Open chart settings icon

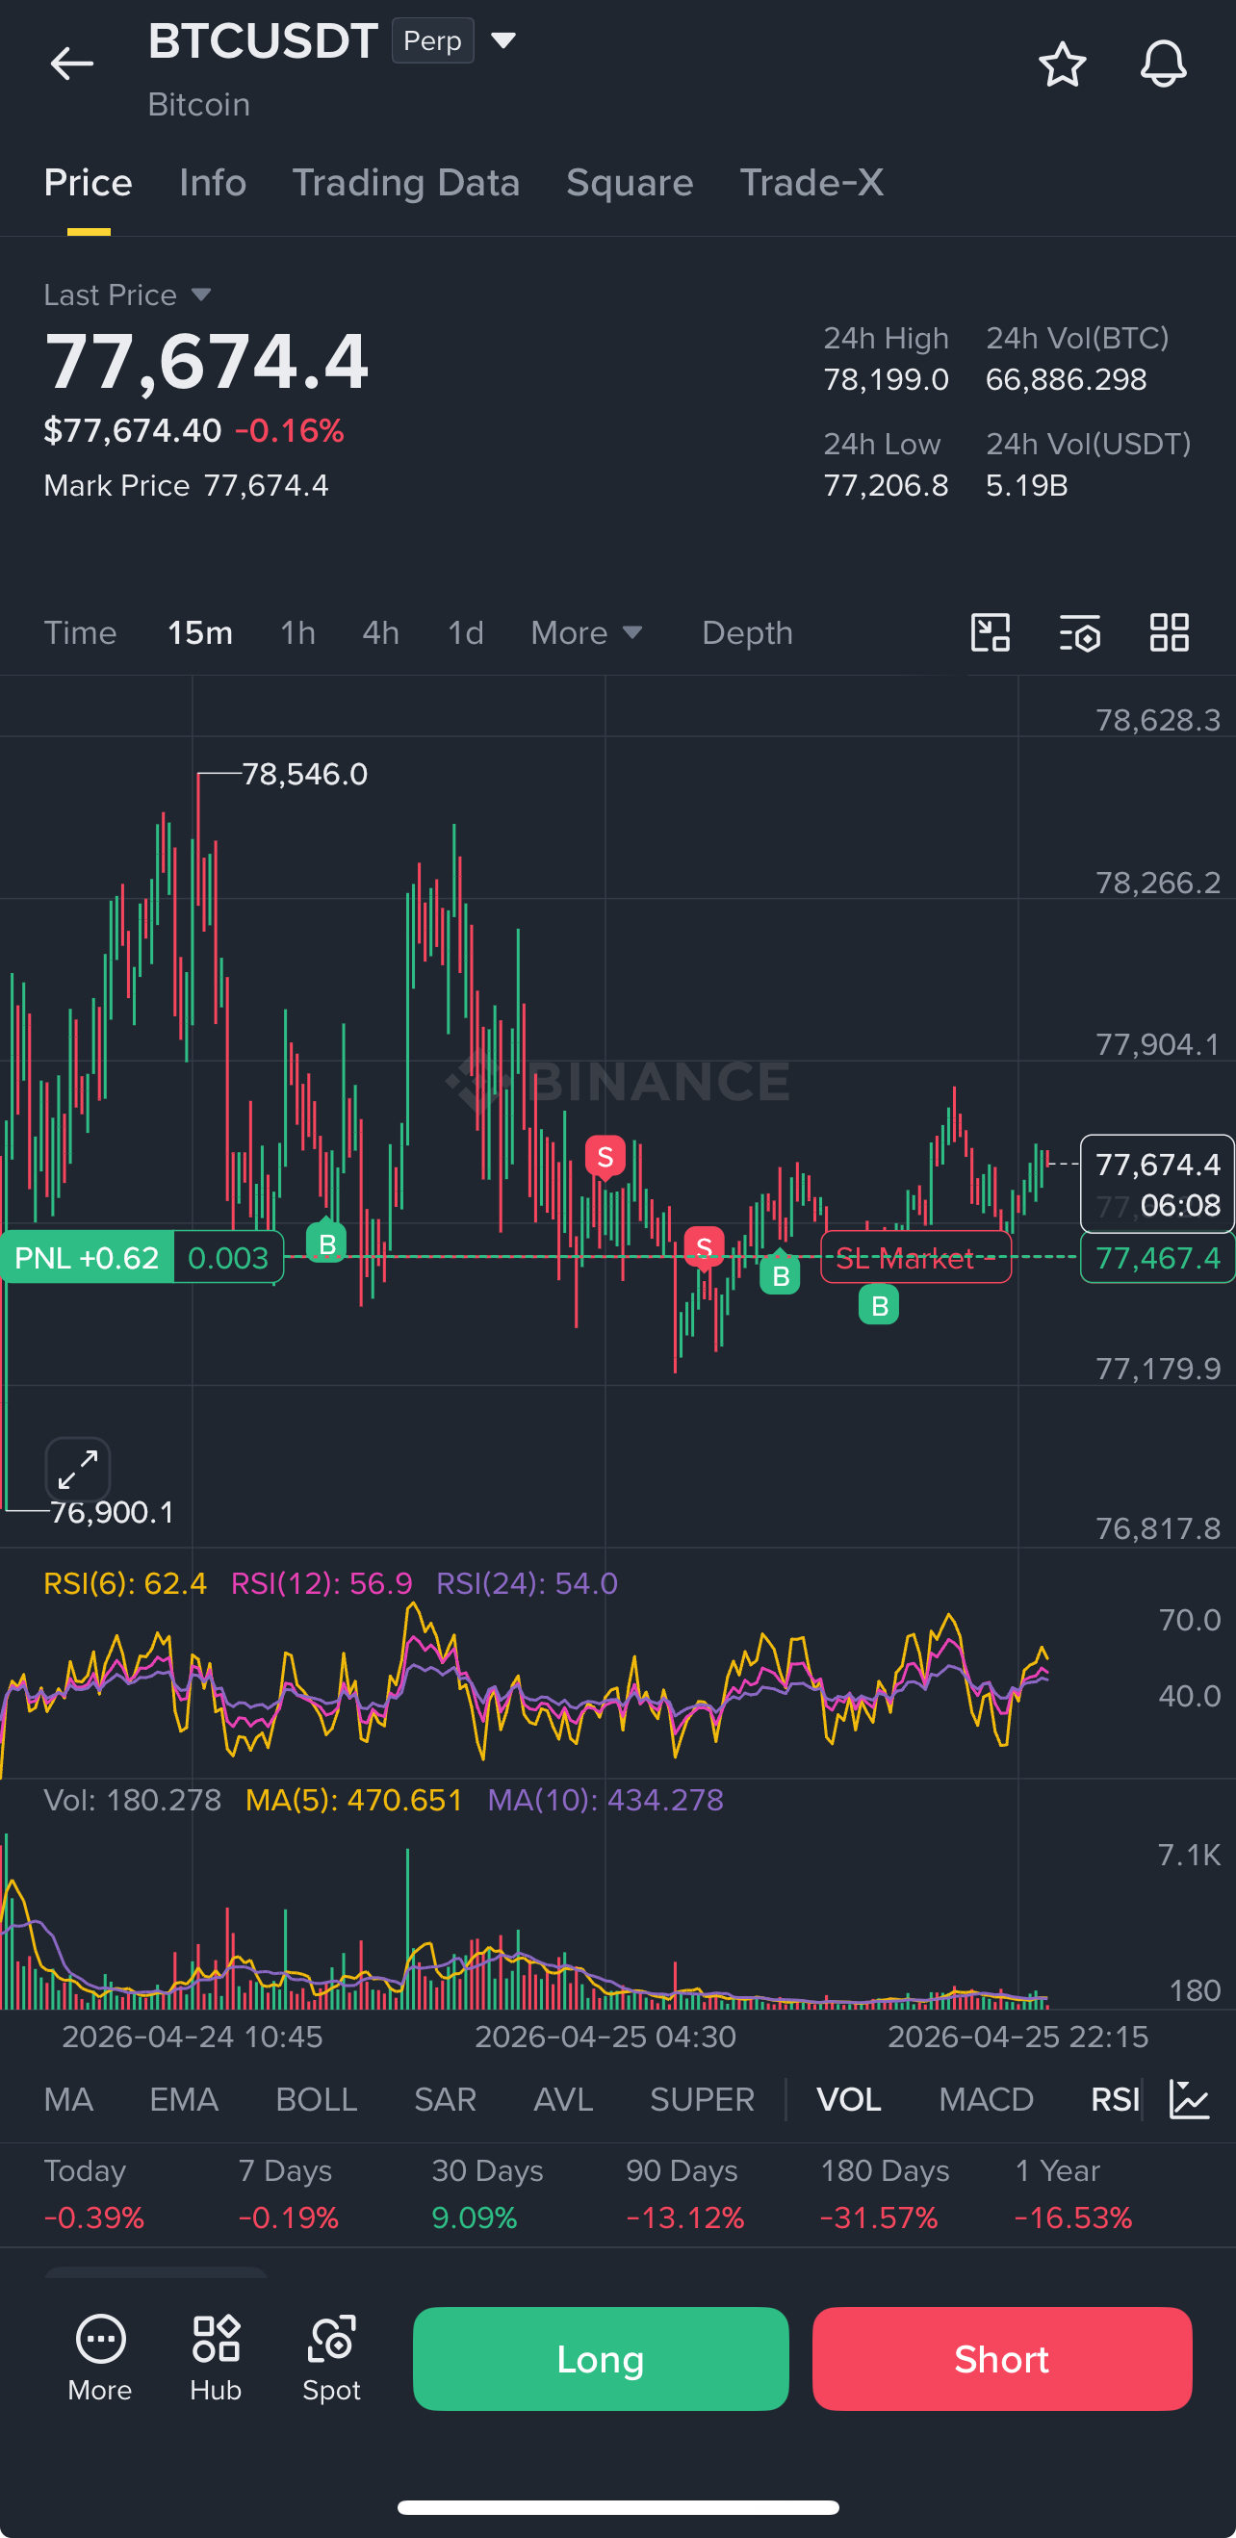[x=1080, y=632]
